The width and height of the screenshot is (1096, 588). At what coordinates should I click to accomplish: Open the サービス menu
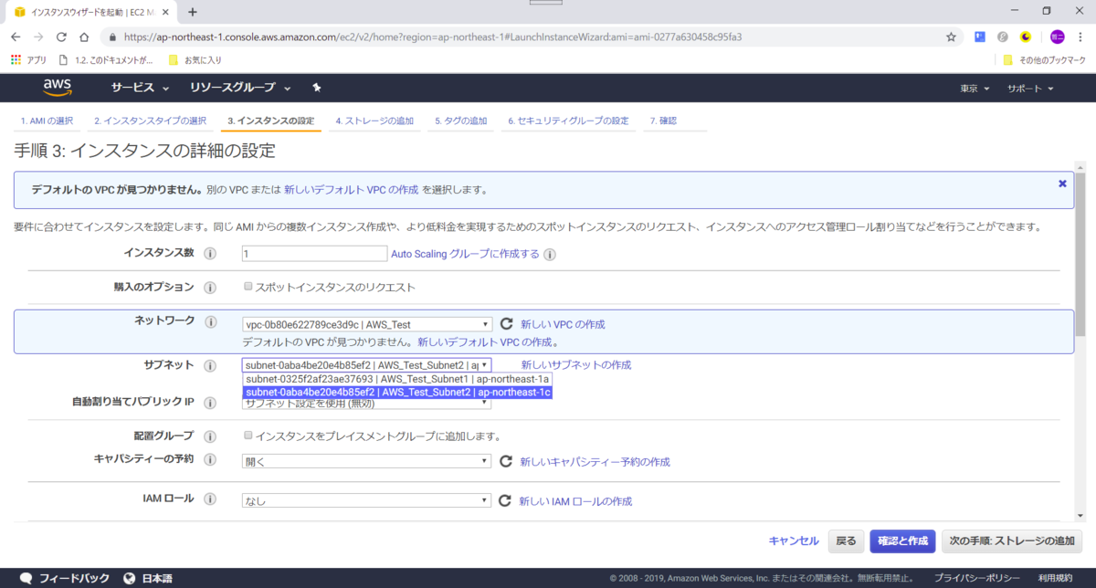[x=134, y=88]
